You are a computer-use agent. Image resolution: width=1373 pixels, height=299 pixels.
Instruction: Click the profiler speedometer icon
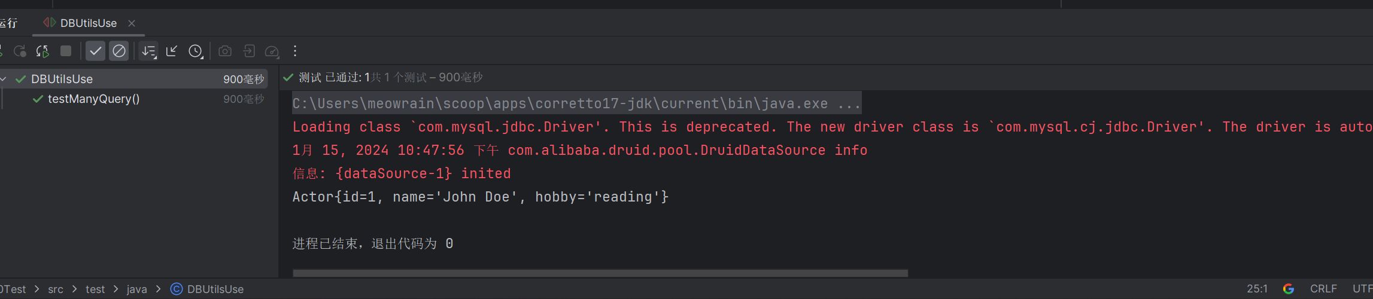[272, 51]
